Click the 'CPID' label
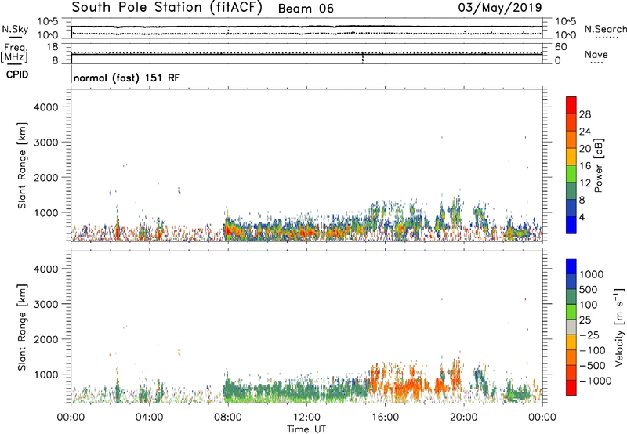The width and height of the screenshot is (627, 434). [x=17, y=74]
